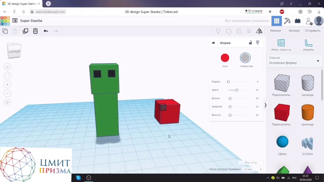
Task: Toggle the shape lock icon
Action: pyautogui.click(x=250, y=43)
